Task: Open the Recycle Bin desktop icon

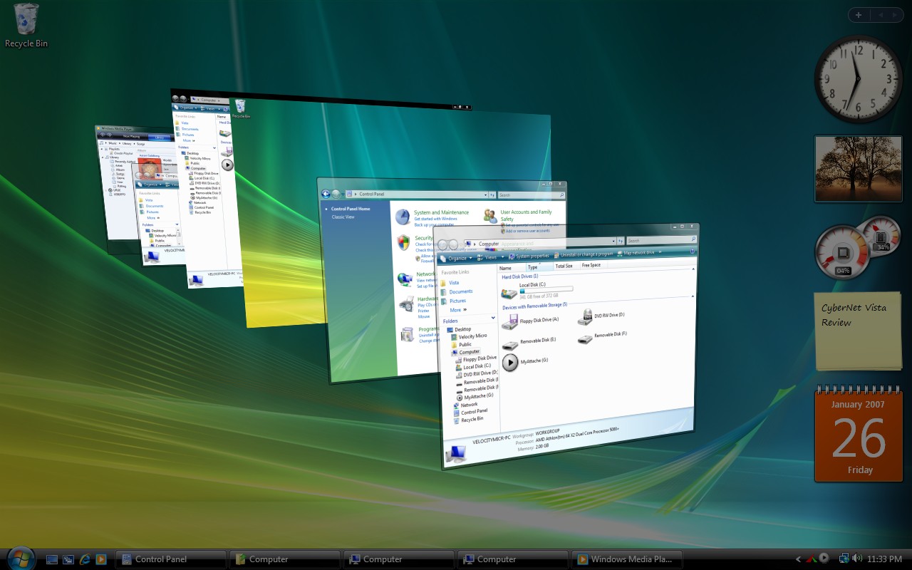Action: pos(26,21)
